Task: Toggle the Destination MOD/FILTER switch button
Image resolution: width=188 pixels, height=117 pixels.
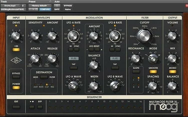Action: 44,77
